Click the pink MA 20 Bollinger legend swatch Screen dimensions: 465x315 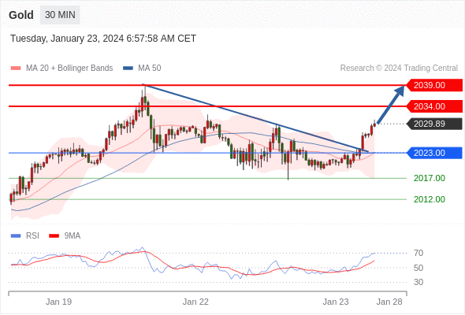[16, 69]
